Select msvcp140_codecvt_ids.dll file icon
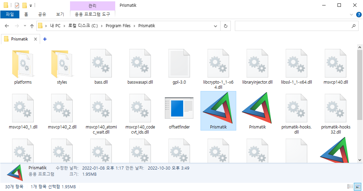This screenshot has height=191, width=363. tap(140, 108)
